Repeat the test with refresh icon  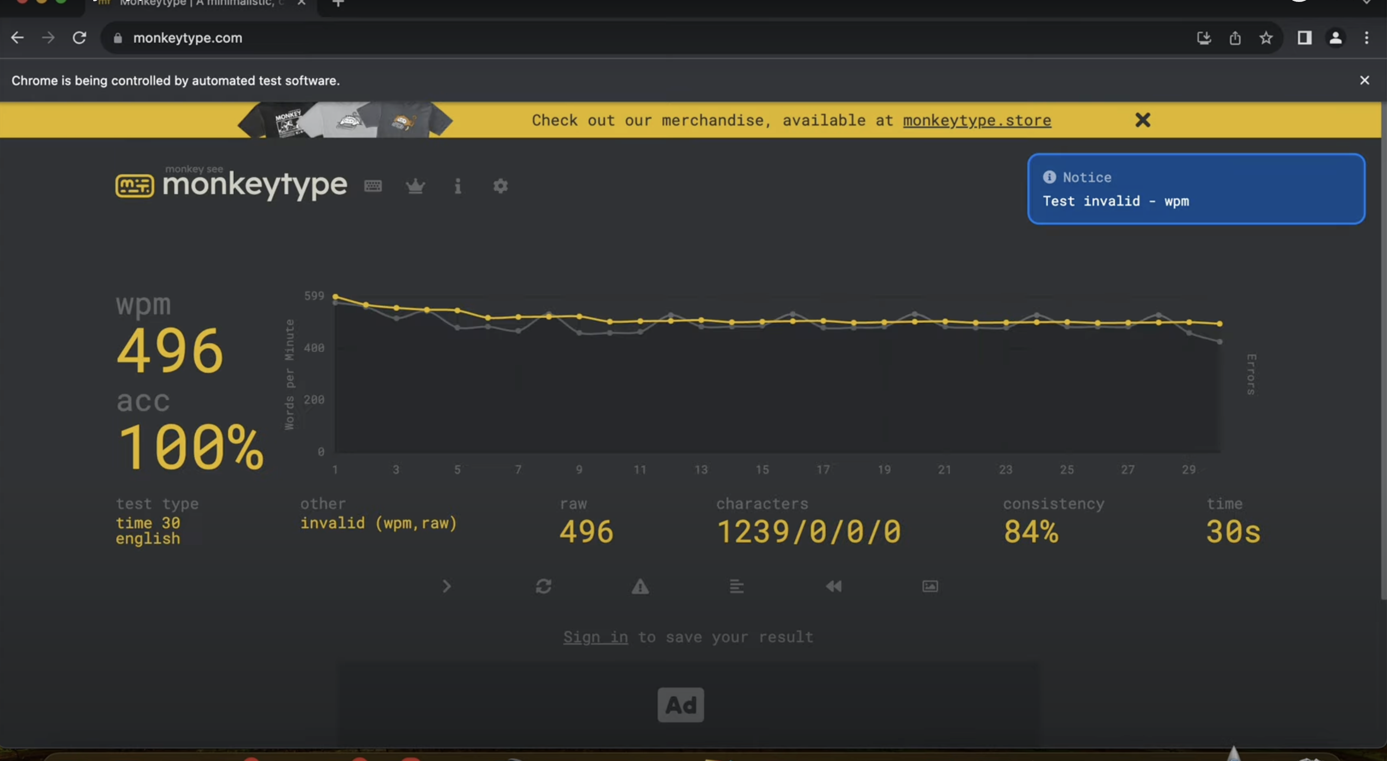coord(543,586)
